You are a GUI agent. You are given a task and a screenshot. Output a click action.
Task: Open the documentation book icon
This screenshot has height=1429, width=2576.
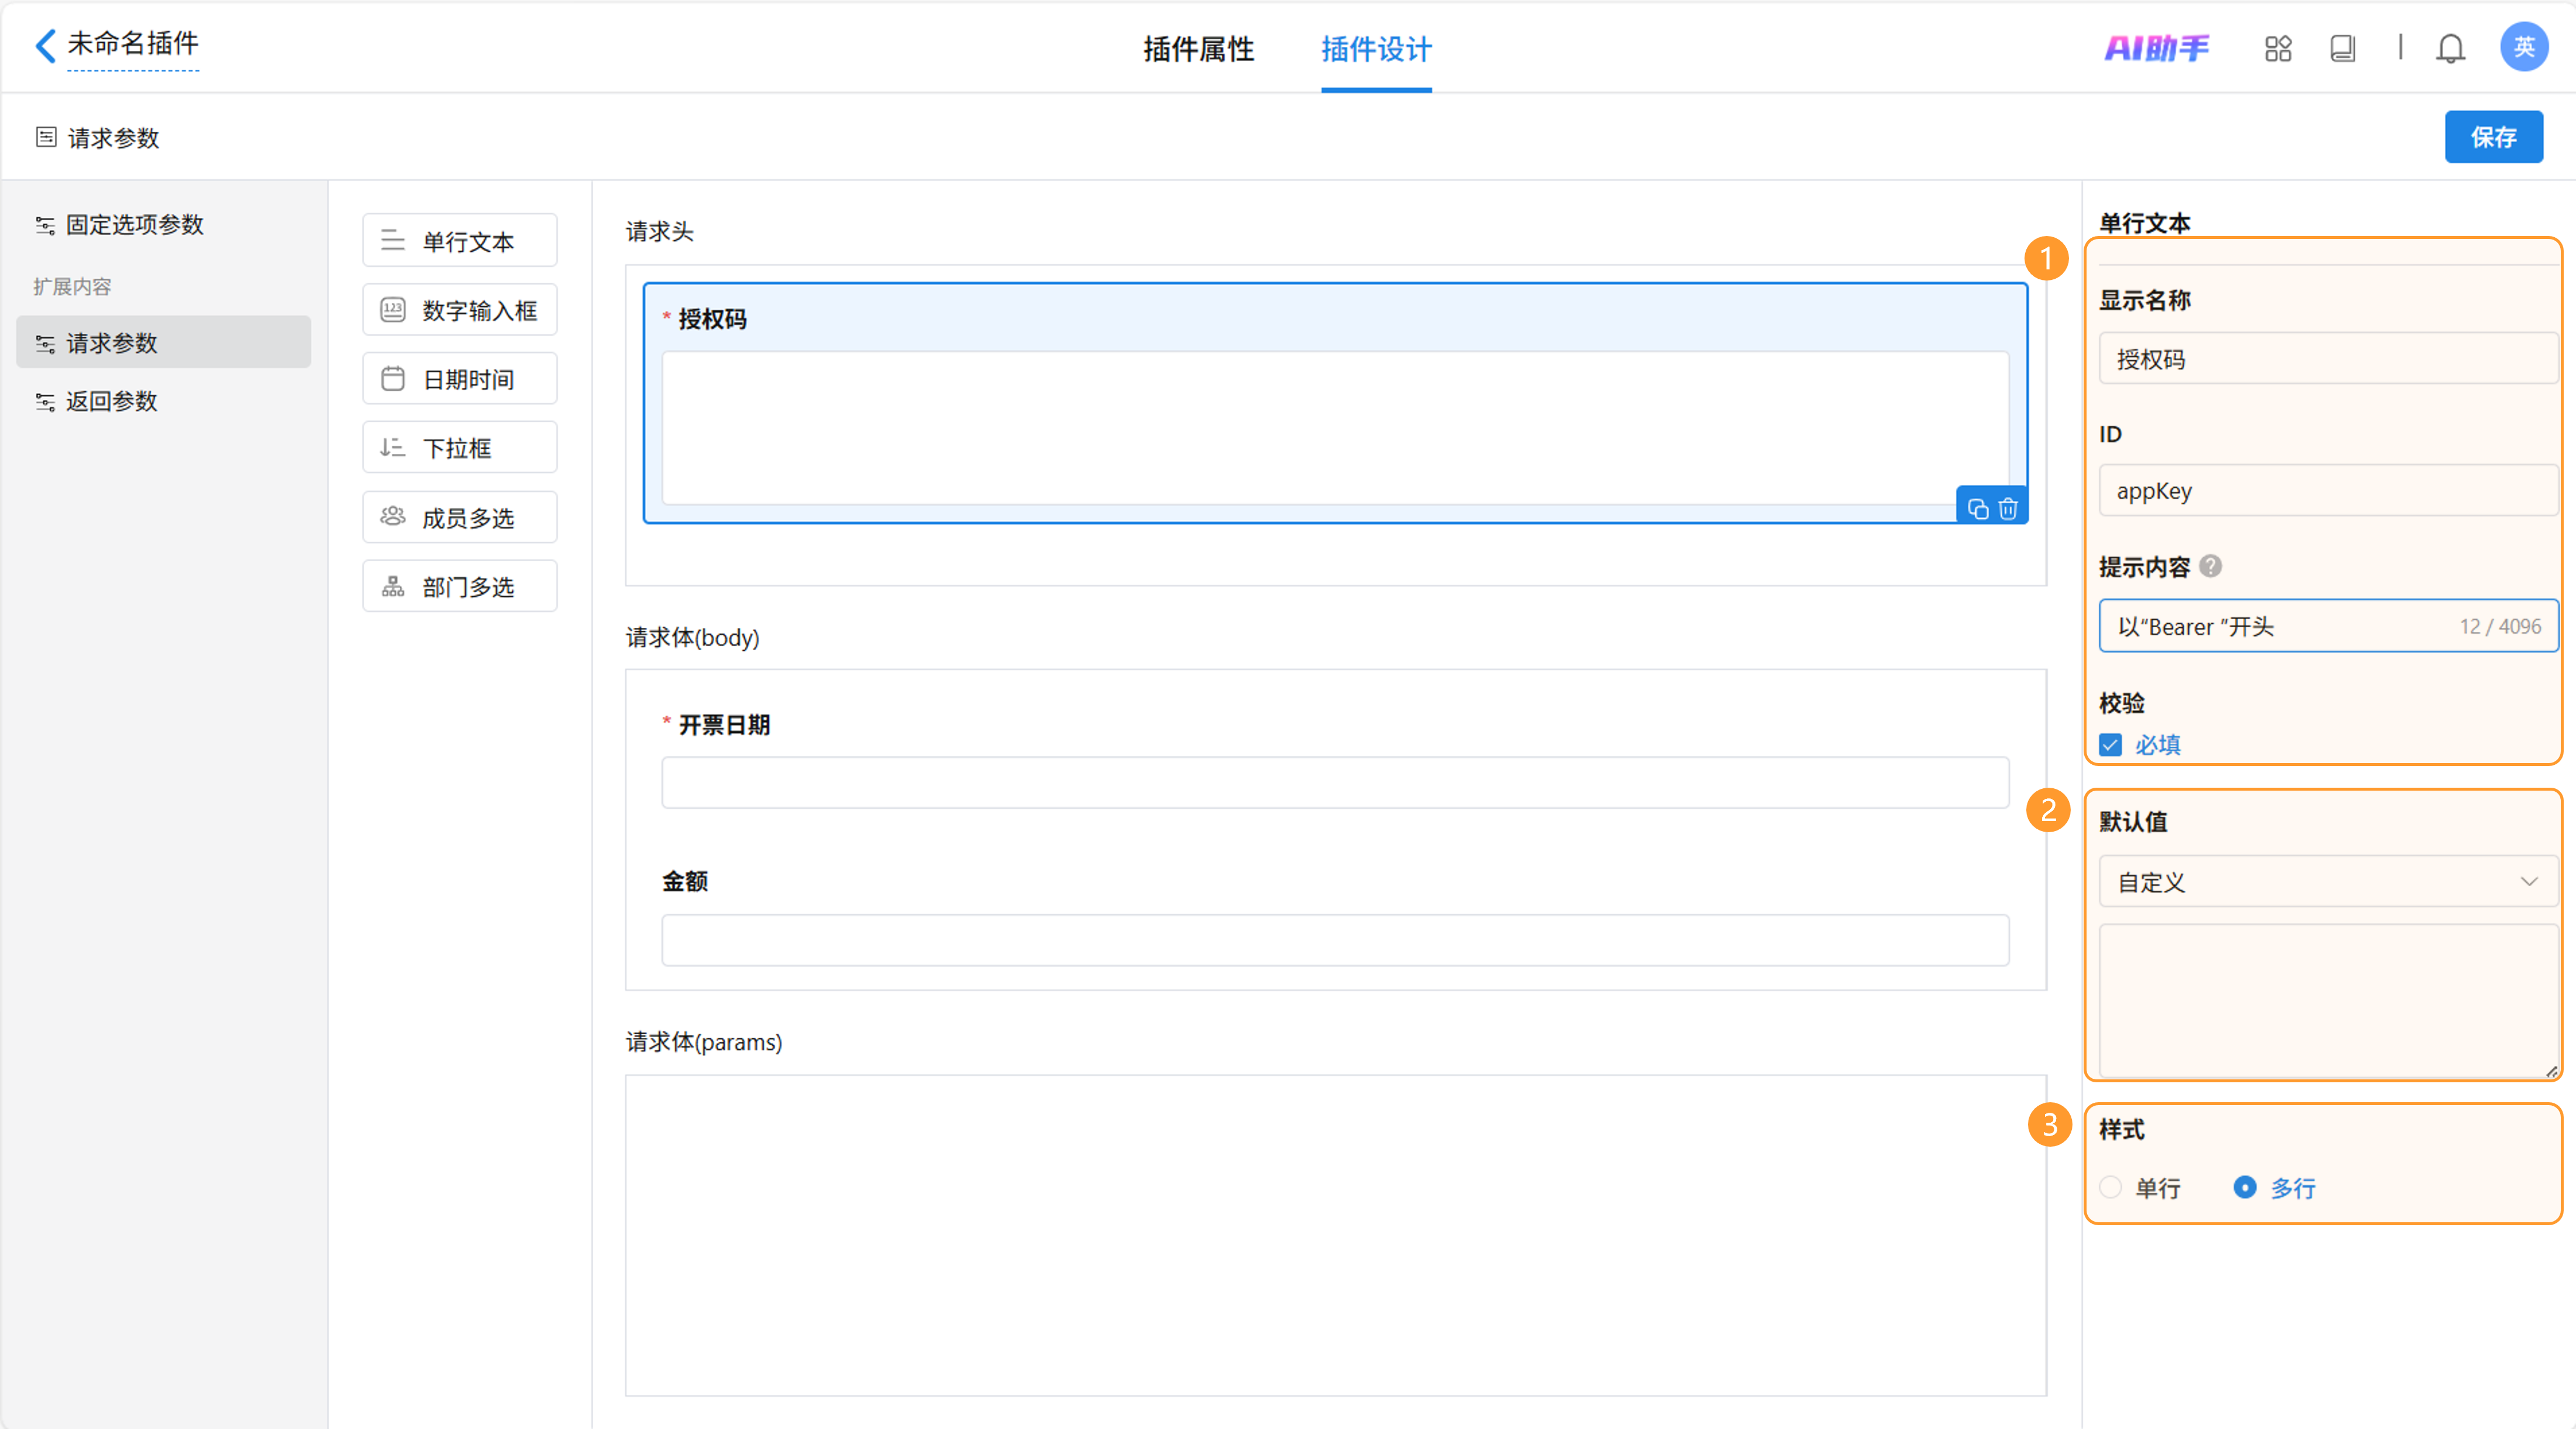point(2342,48)
